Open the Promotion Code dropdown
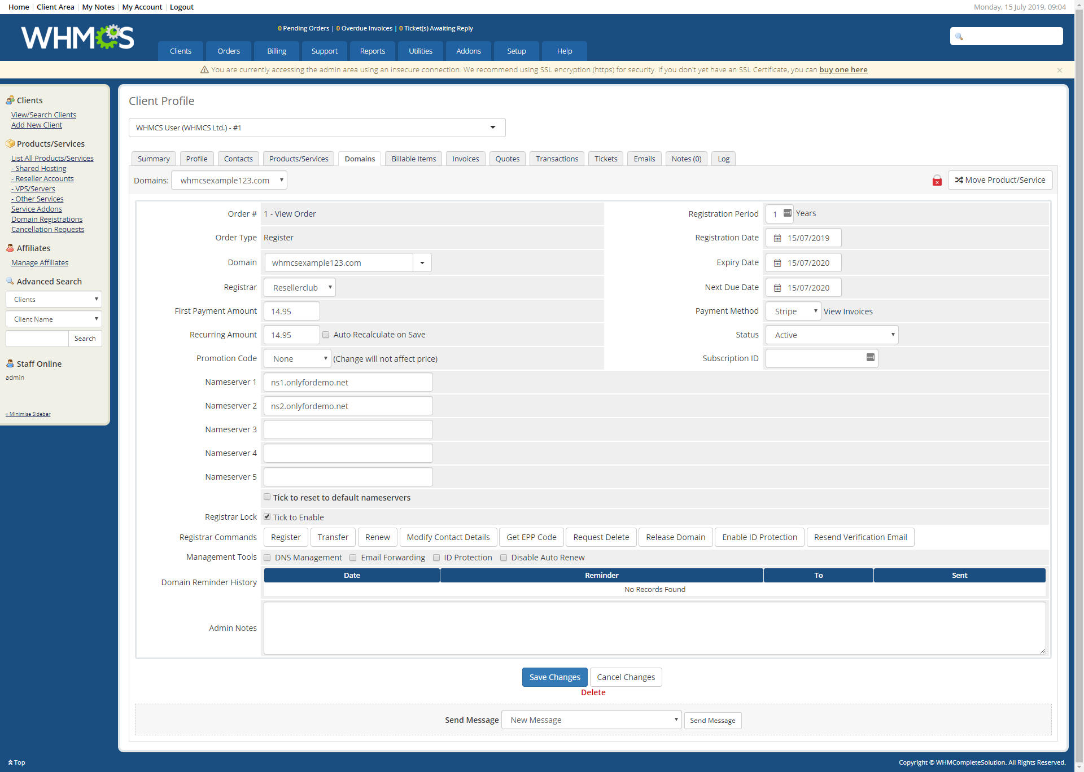This screenshot has width=1084, height=772. click(298, 359)
